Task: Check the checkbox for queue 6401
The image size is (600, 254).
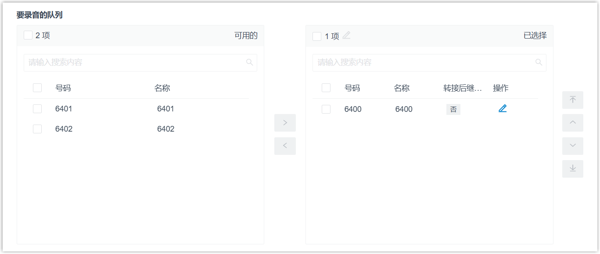Action: click(x=37, y=109)
